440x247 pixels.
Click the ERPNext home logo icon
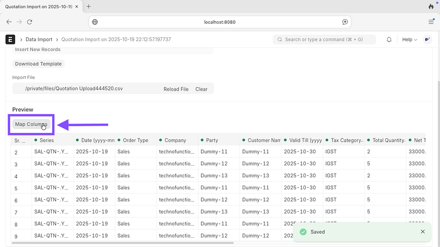click(10, 40)
